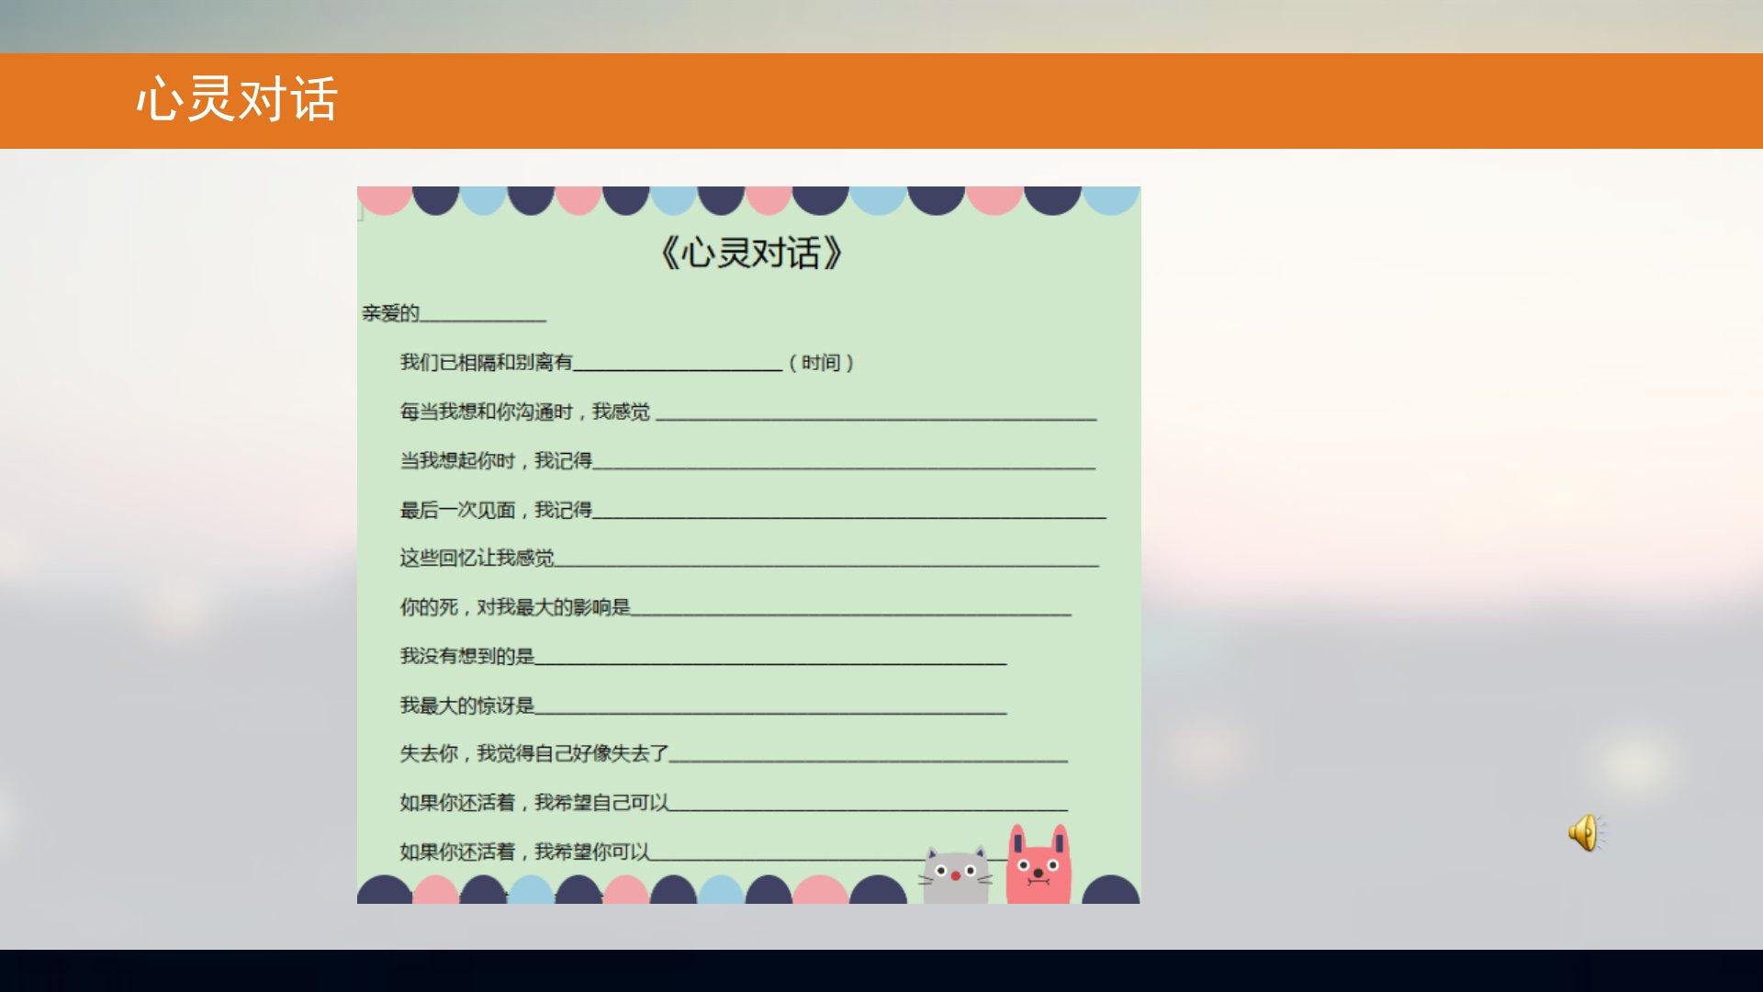This screenshot has width=1763, height=992.
Task: Click the worksheet title《心灵对话》
Action: [x=750, y=253]
